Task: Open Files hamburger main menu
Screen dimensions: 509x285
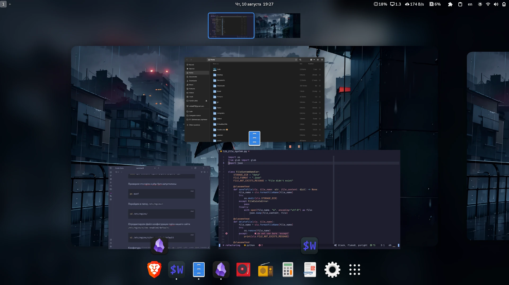Action: (318, 60)
